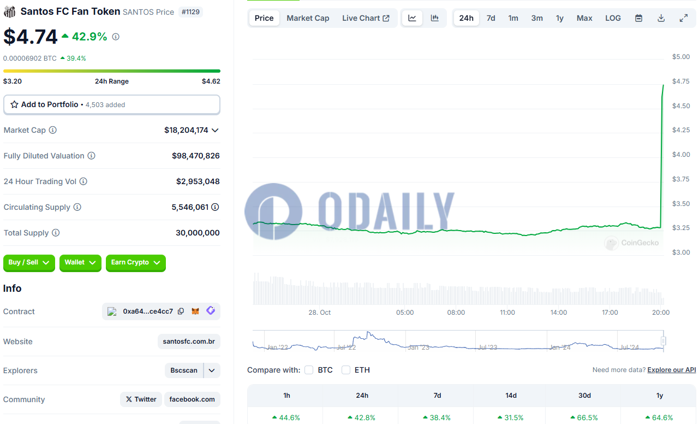Click the BSC chain icon beside contract address
Image resolution: width=699 pixels, height=424 pixels.
coord(112,311)
